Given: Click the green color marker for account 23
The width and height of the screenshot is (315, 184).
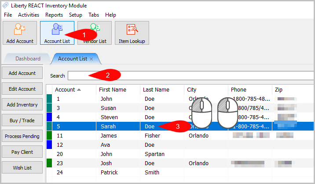Looking at the screenshot, I should [49, 163].
